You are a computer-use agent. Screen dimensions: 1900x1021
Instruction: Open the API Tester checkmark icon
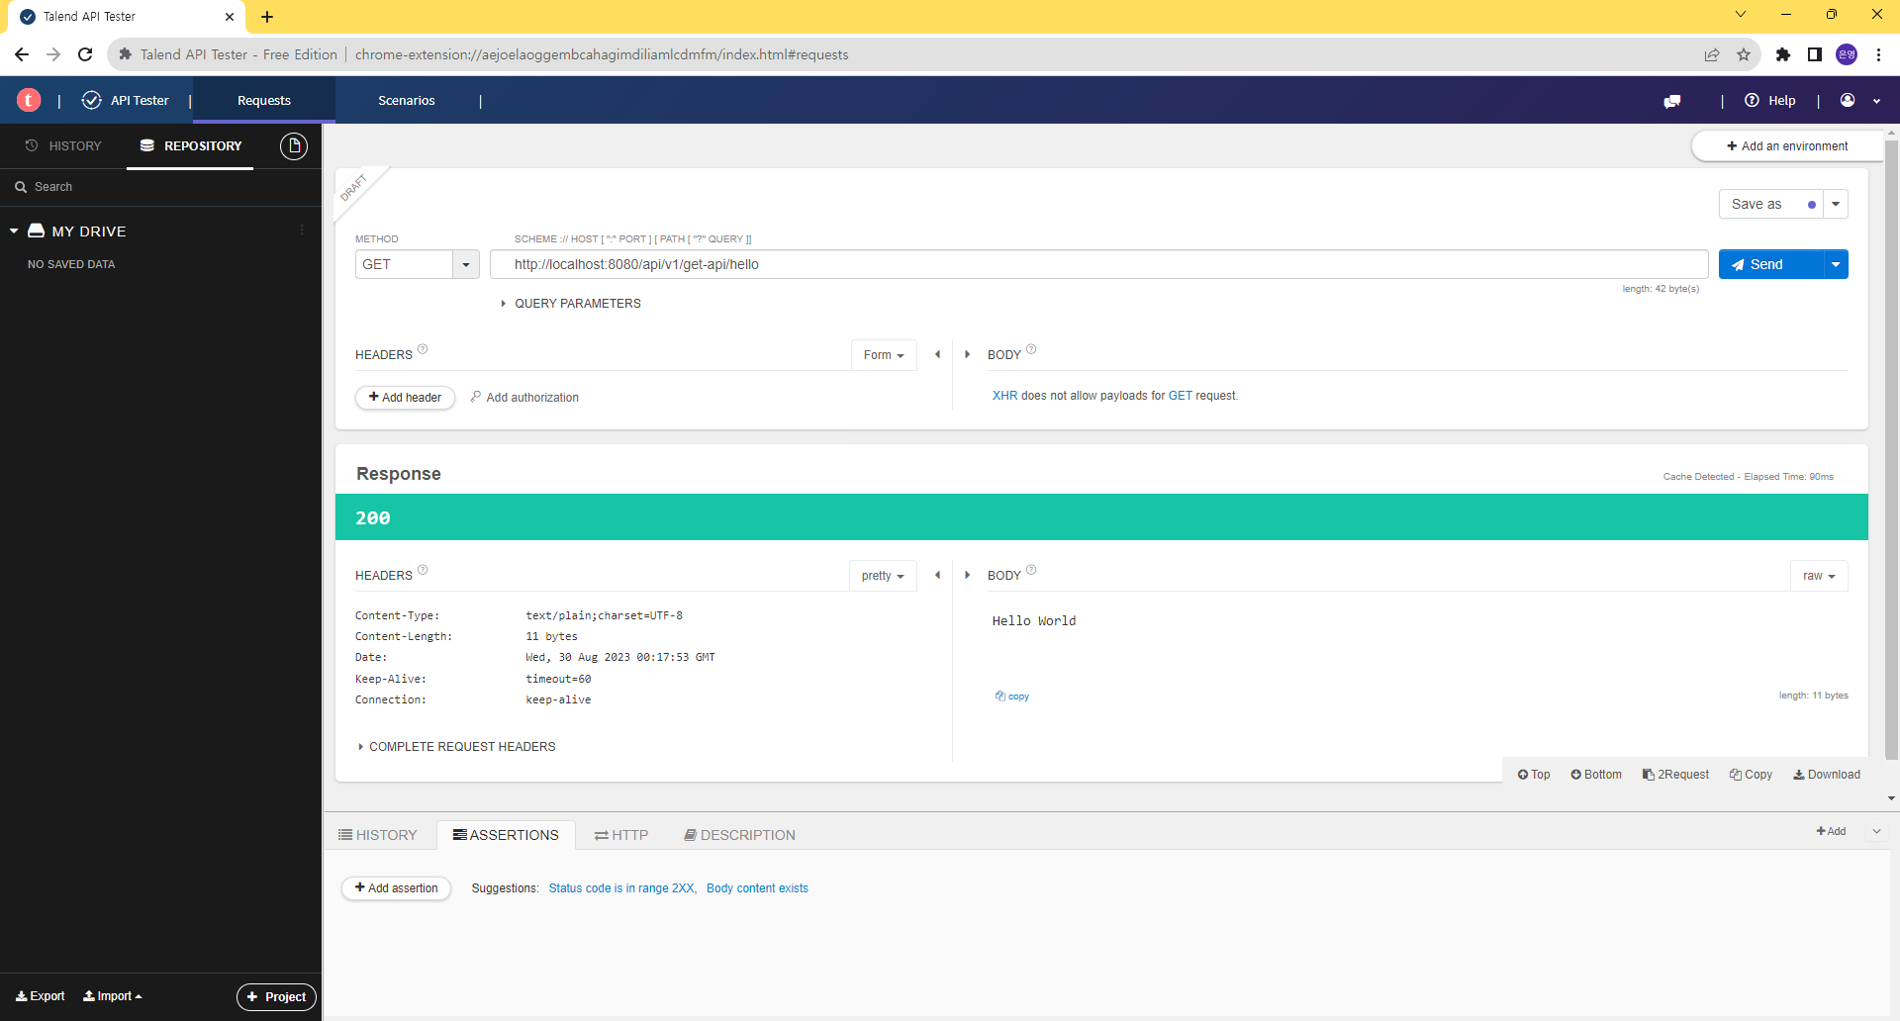(x=92, y=100)
